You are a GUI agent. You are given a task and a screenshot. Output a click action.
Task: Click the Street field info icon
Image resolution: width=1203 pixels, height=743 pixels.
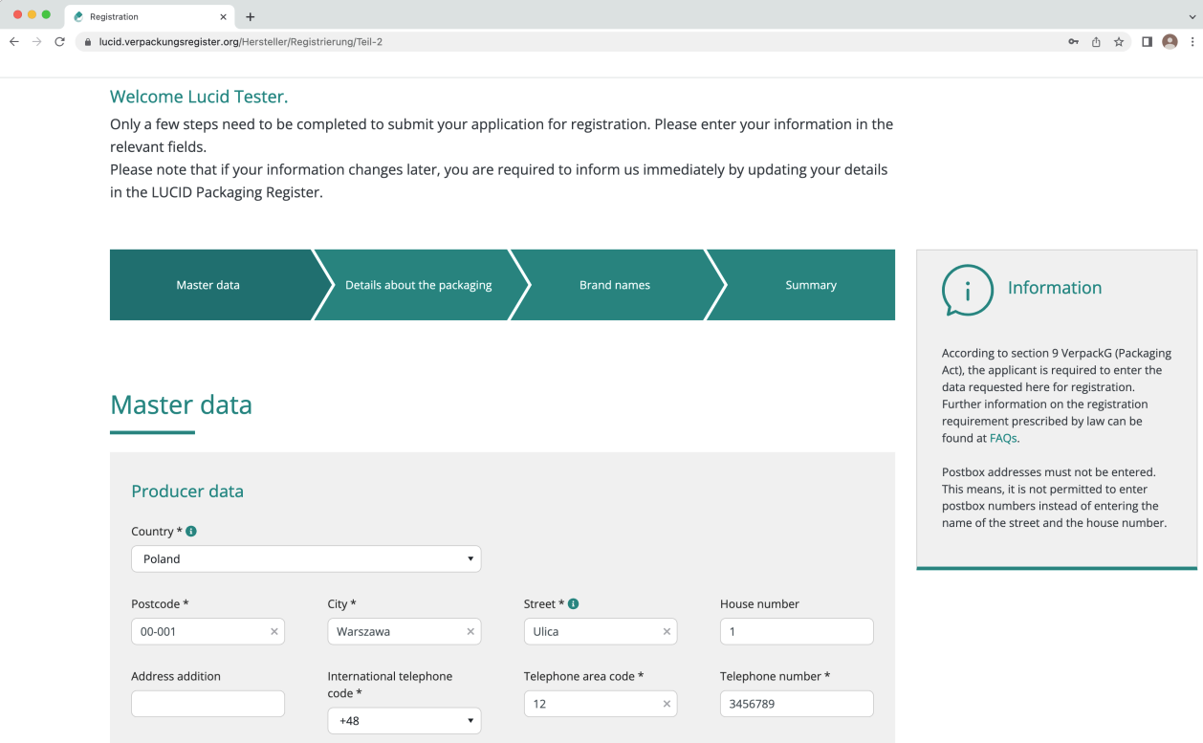(x=574, y=604)
